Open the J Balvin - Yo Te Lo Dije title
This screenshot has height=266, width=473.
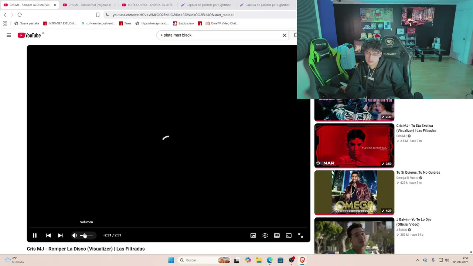pos(414,222)
